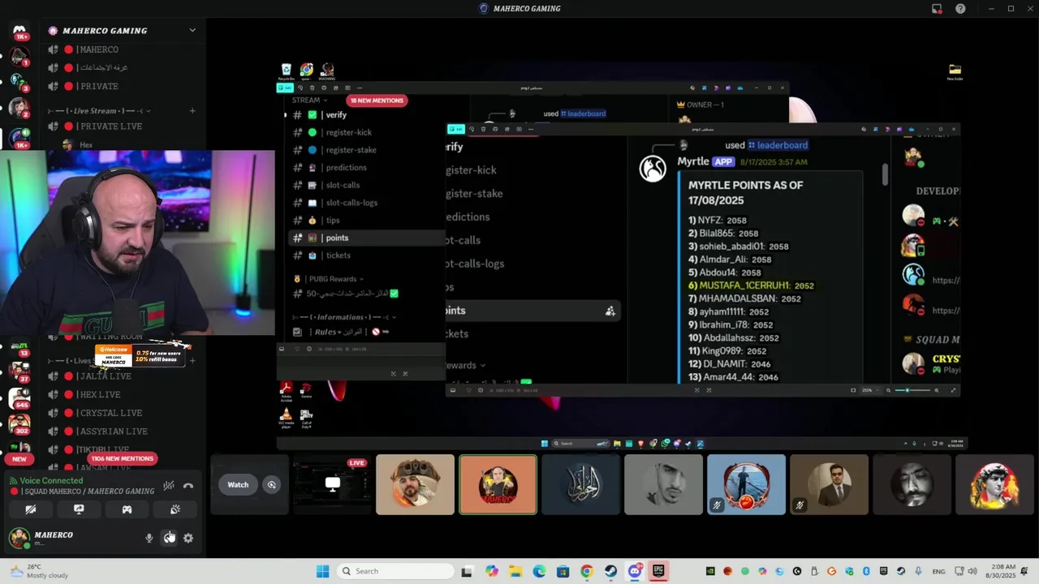Turn on camera in voice panel

[31, 509]
